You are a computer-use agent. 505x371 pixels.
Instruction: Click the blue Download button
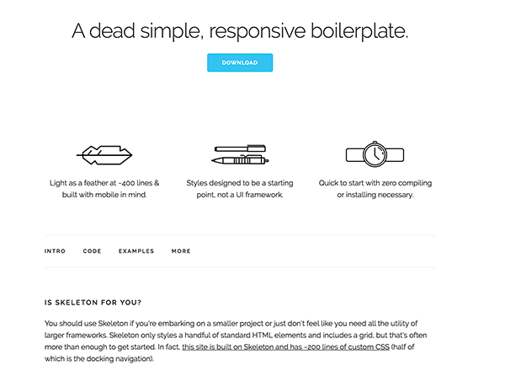pyautogui.click(x=240, y=62)
